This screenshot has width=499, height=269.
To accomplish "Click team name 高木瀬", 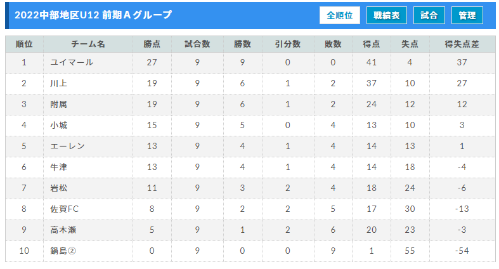I will coord(63,230).
